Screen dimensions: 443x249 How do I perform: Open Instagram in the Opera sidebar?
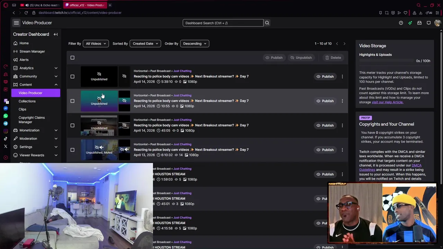coord(6,131)
